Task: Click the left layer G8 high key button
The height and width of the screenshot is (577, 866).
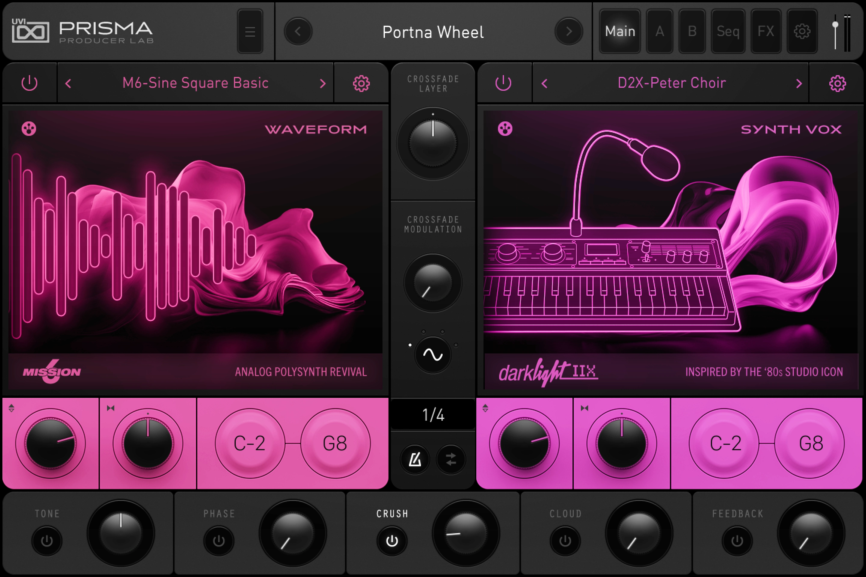Action: [x=335, y=444]
